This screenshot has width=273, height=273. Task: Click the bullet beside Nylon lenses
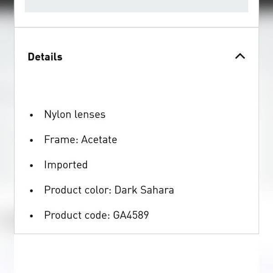(x=31, y=115)
